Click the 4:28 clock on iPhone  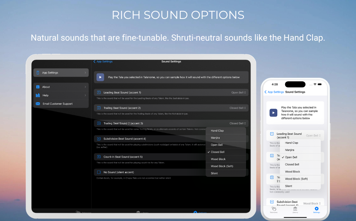[275, 84]
